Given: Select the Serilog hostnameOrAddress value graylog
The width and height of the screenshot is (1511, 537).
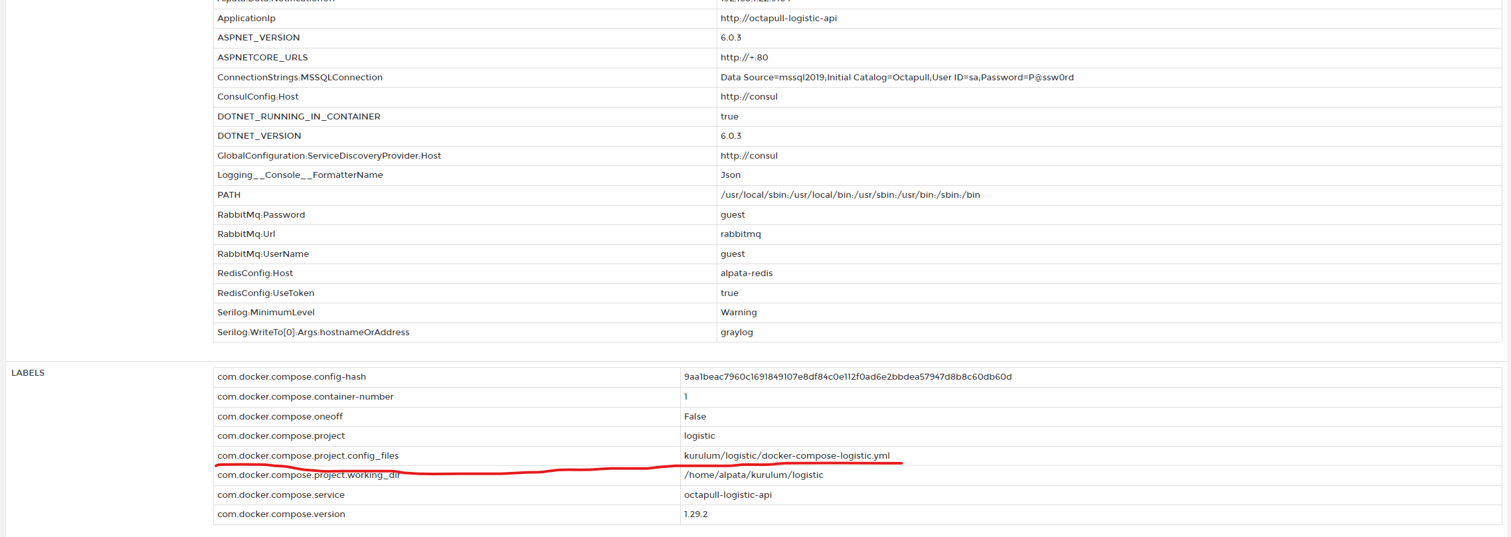Looking at the screenshot, I should (737, 333).
